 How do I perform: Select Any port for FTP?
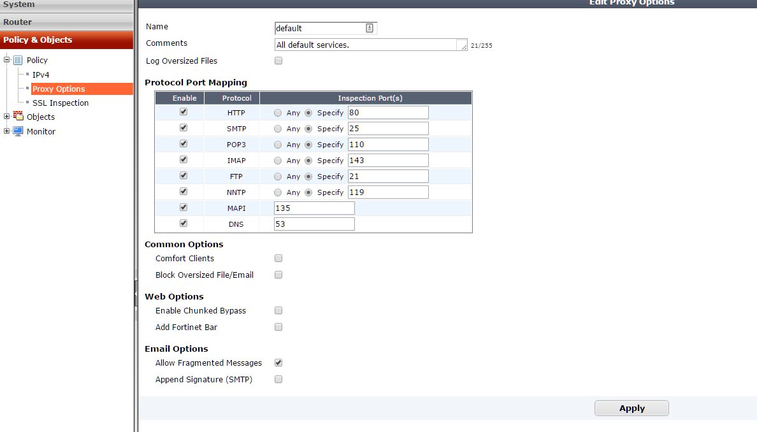click(x=278, y=176)
